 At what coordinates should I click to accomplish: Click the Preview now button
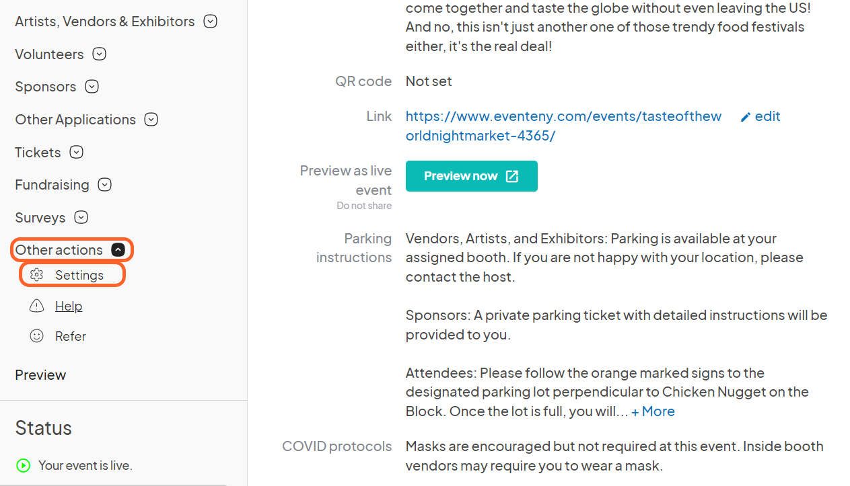[x=472, y=176]
